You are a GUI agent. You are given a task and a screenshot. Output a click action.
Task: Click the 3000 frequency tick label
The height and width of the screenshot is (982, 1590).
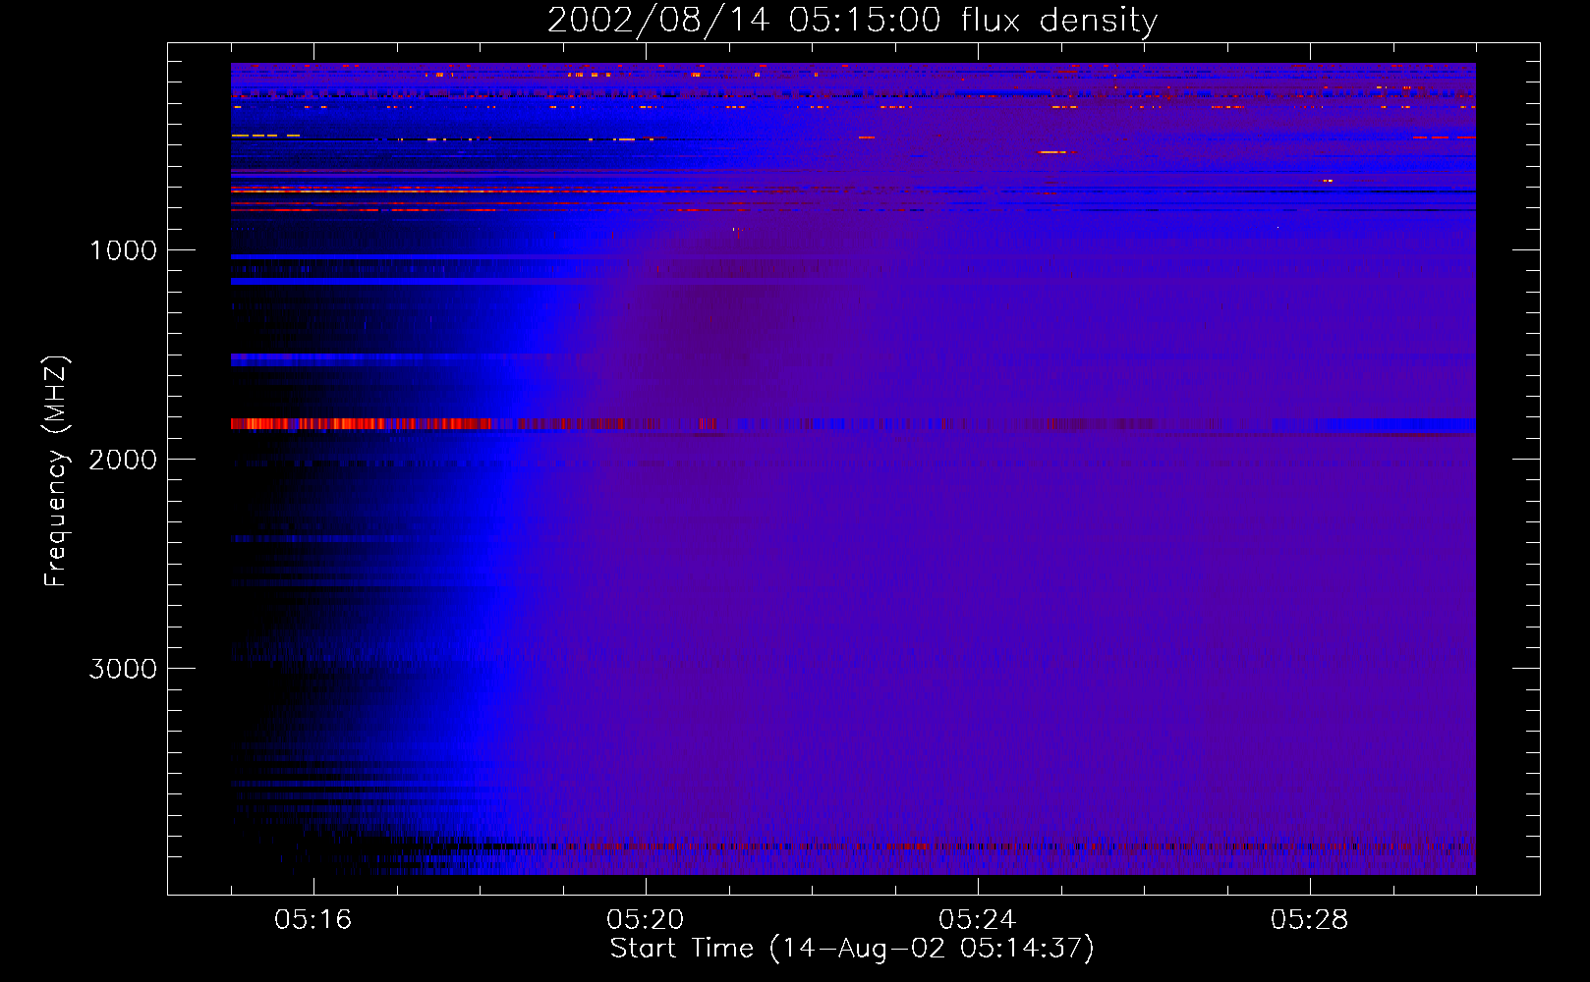coord(123,669)
